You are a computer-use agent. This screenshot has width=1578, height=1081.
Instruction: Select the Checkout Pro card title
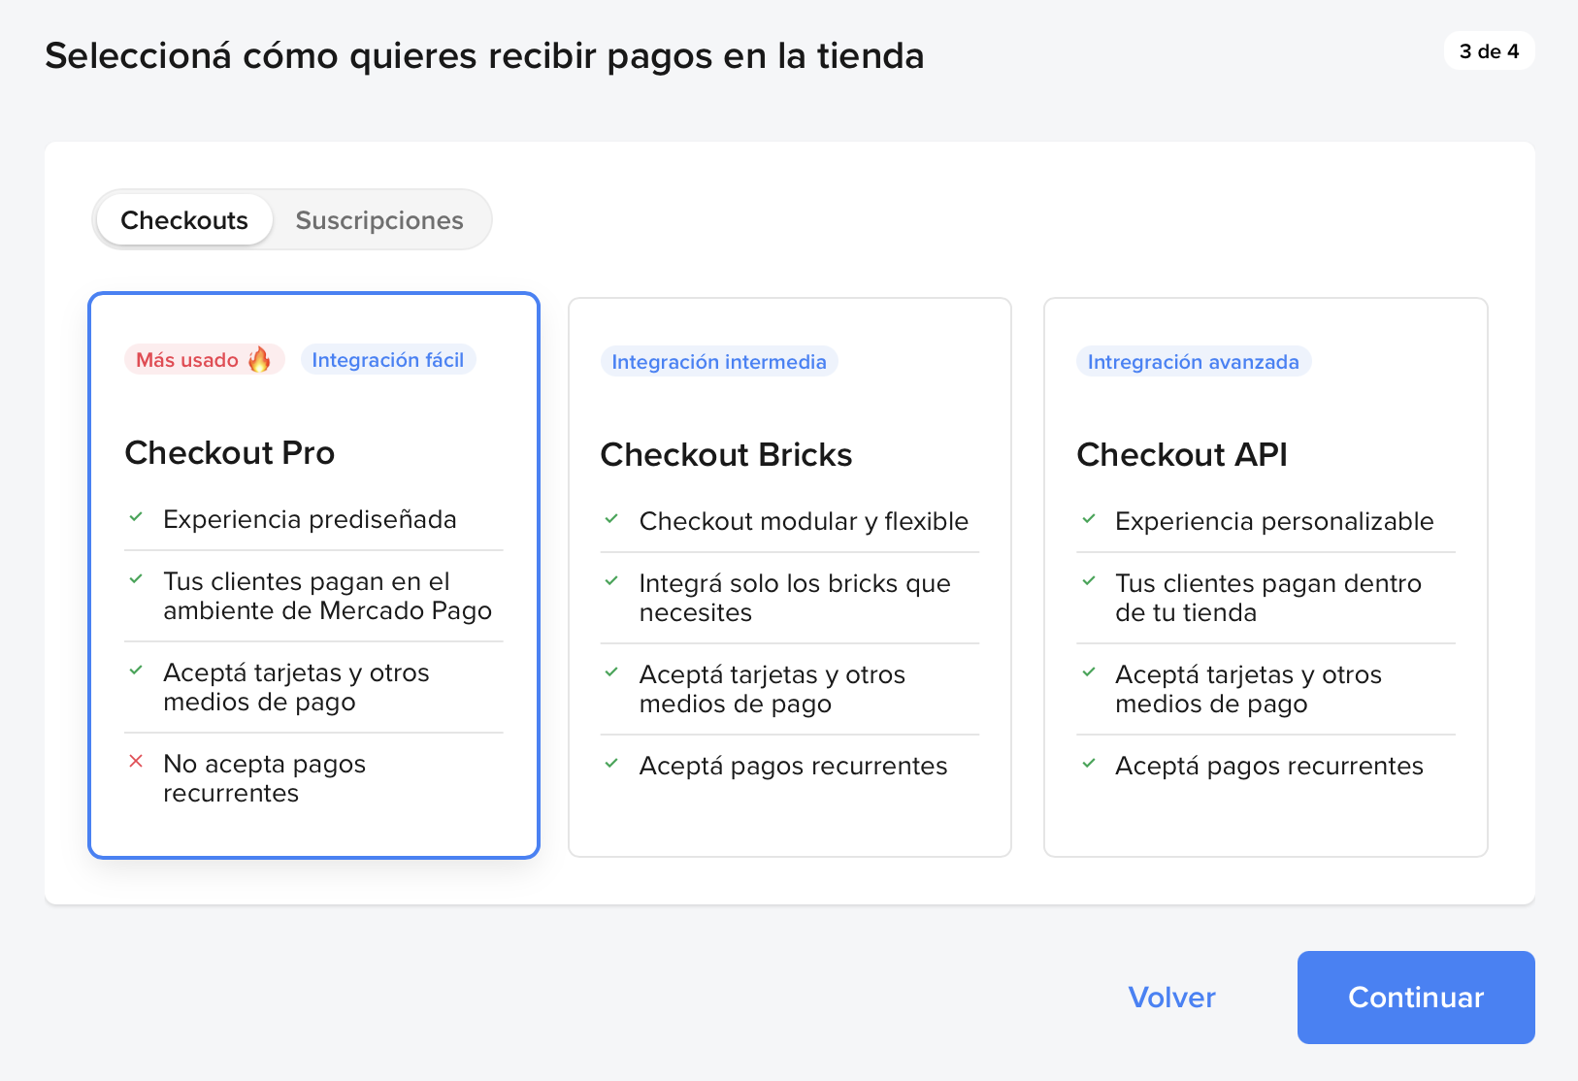point(230,453)
